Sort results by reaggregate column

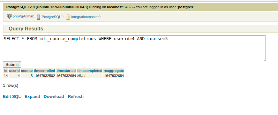tap(114, 71)
